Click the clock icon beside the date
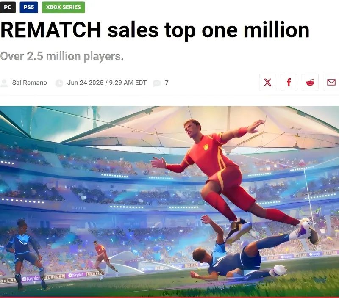This screenshot has width=339, height=298. (x=59, y=83)
